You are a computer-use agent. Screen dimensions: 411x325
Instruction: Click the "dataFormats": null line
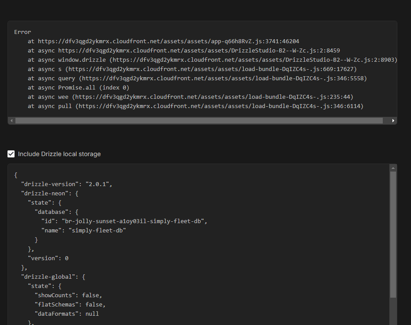[67, 314]
